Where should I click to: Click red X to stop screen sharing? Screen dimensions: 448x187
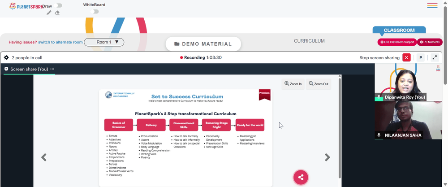pos(406,57)
